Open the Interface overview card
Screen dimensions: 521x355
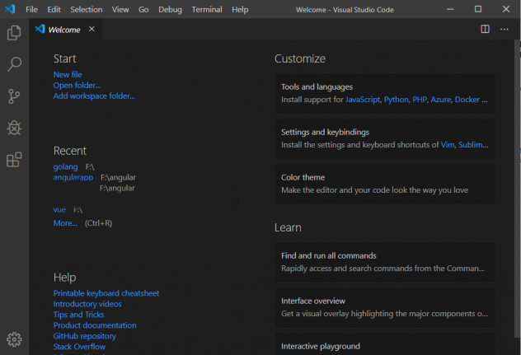[385, 307]
